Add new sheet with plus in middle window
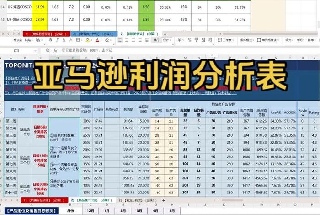320x215 pixels. click(163, 200)
